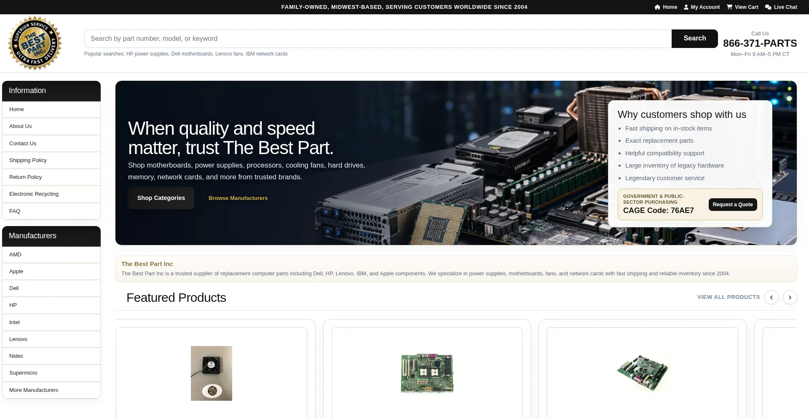The height and width of the screenshot is (418, 809).
Task: Click the 'When quality and speed matter' headline
Action: (230, 138)
